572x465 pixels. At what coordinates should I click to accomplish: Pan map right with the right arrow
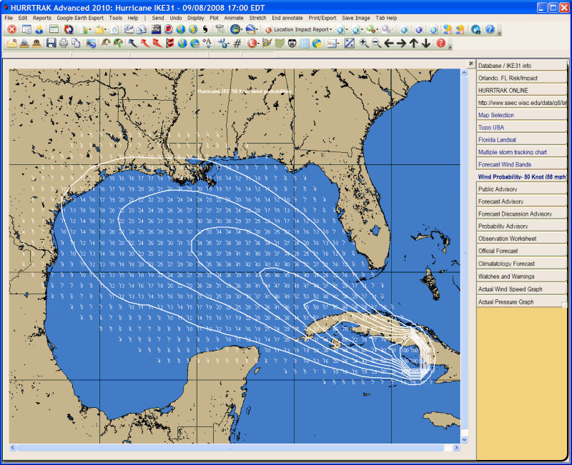tap(401, 44)
